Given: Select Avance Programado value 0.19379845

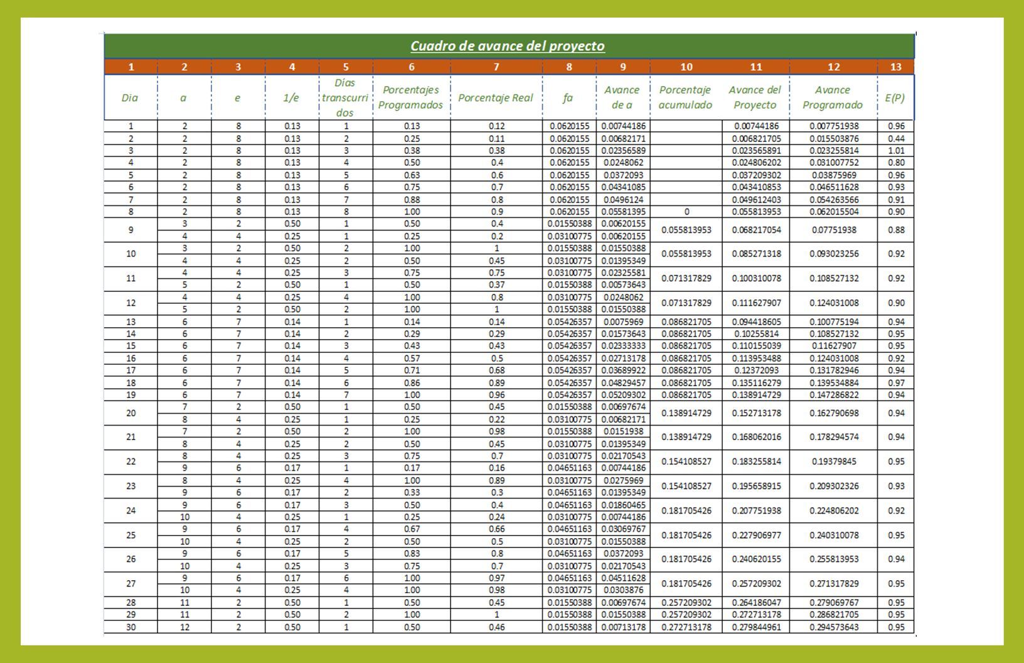Looking at the screenshot, I should 834,461.
